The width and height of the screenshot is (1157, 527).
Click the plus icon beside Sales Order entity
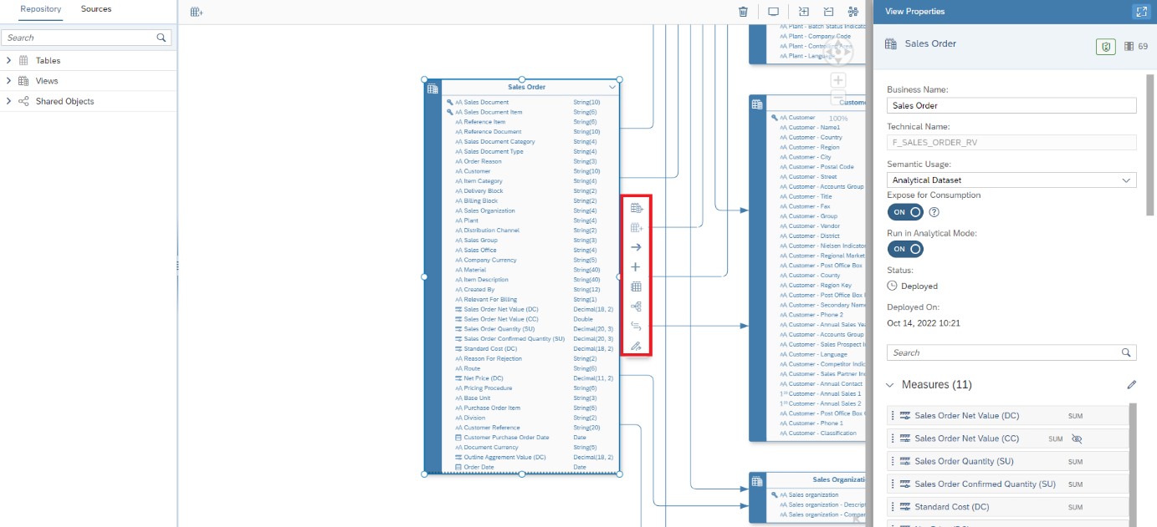pyautogui.click(x=636, y=267)
